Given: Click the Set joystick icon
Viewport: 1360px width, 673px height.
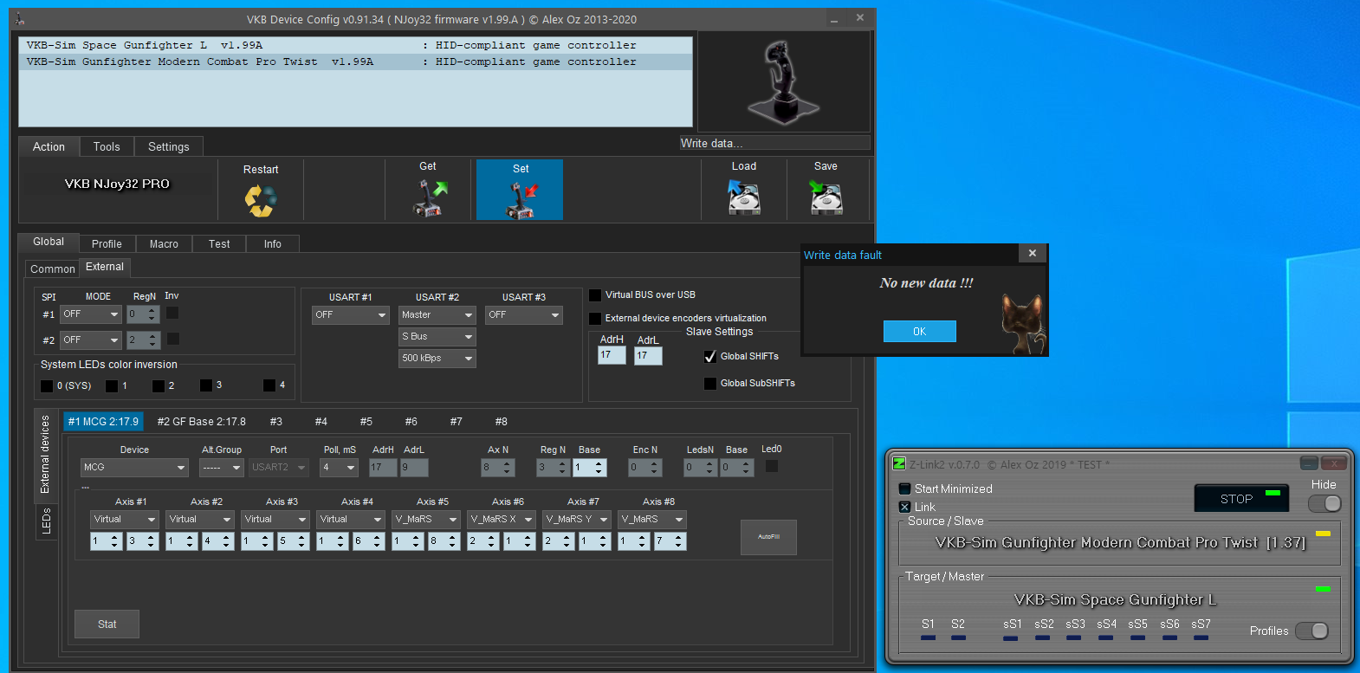Looking at the screenshot, I should click(520, 200).
